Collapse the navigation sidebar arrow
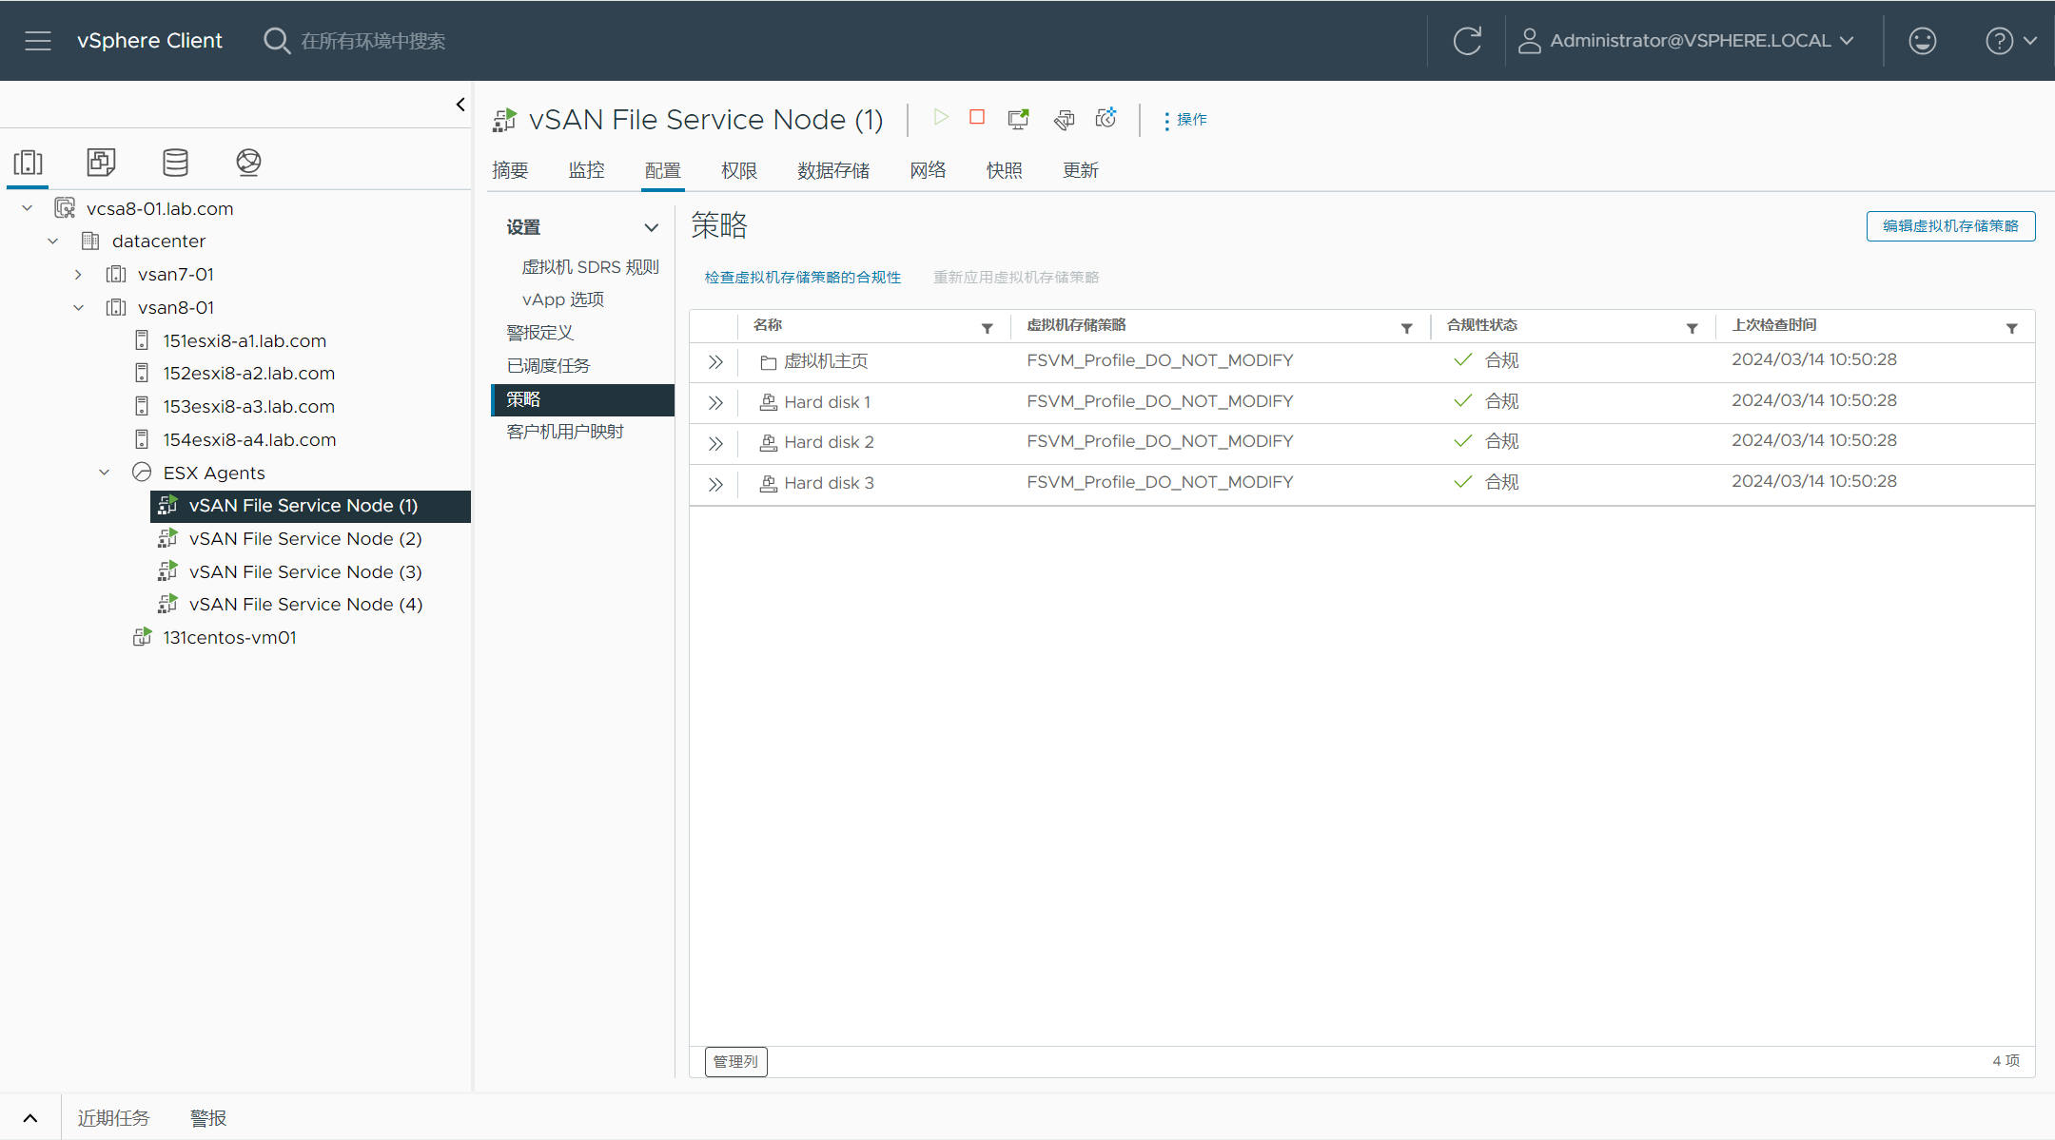 [460, 105]
